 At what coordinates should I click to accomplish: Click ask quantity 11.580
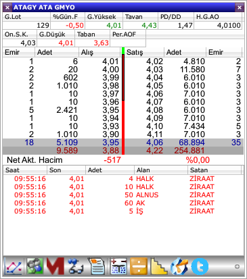[192, 70]
